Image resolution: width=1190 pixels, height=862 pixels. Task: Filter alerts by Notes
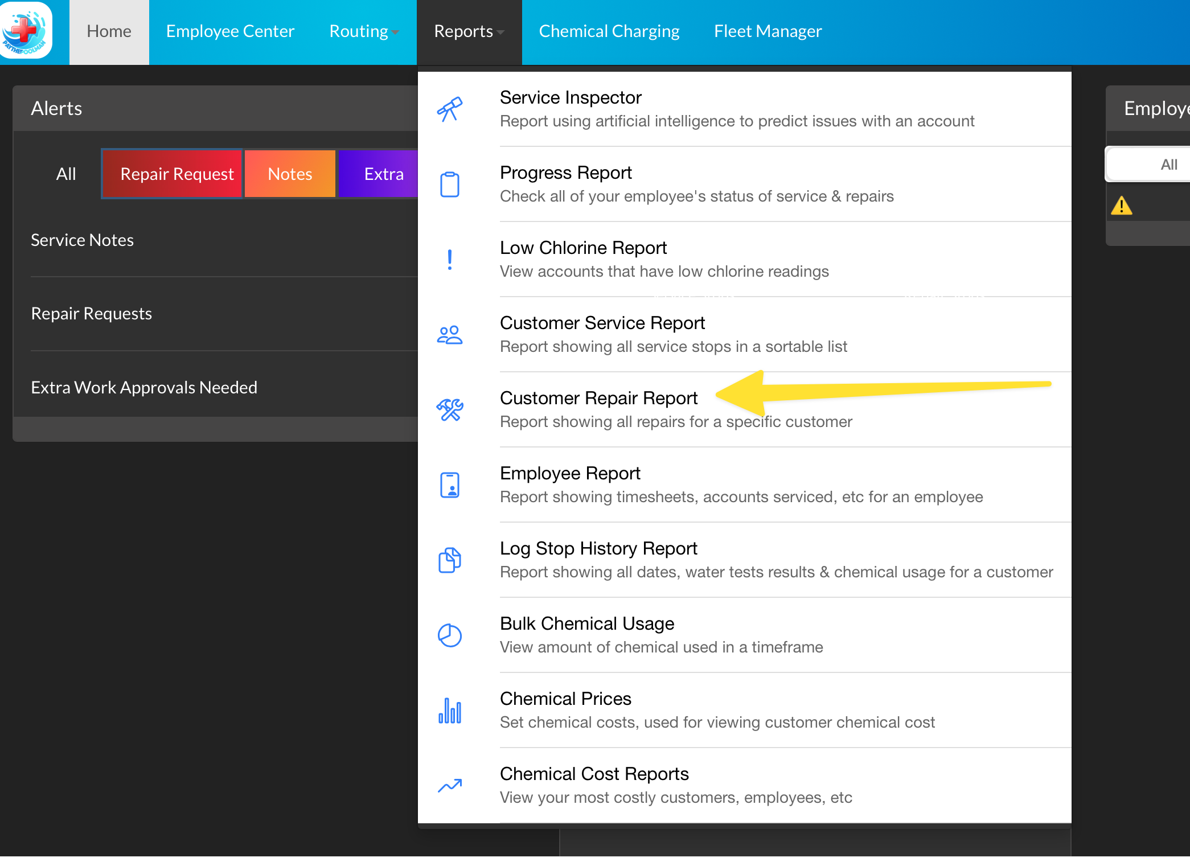[x=290, y=174]
